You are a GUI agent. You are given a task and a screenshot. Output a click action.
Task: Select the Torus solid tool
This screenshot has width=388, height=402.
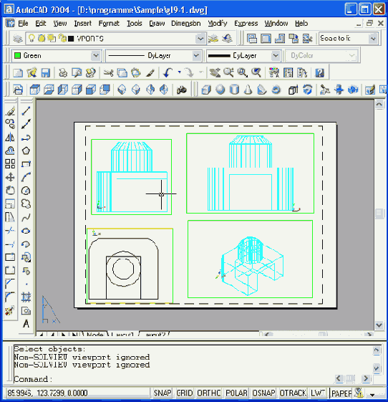(276, 90)
